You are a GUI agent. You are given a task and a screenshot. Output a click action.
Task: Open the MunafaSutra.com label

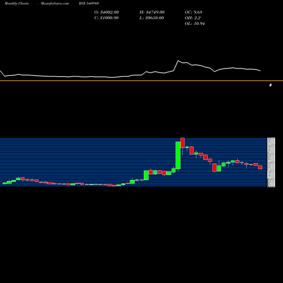point(55,3)
